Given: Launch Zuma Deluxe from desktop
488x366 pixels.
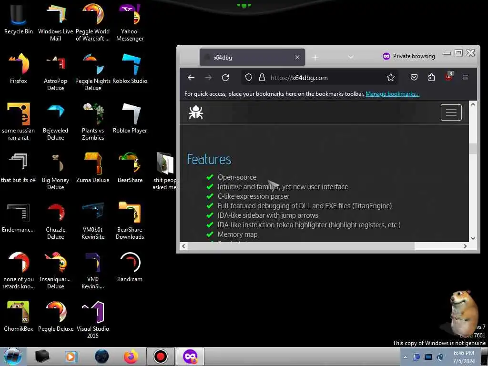Looking at the screenshot, I should click(x=93, y=168).
